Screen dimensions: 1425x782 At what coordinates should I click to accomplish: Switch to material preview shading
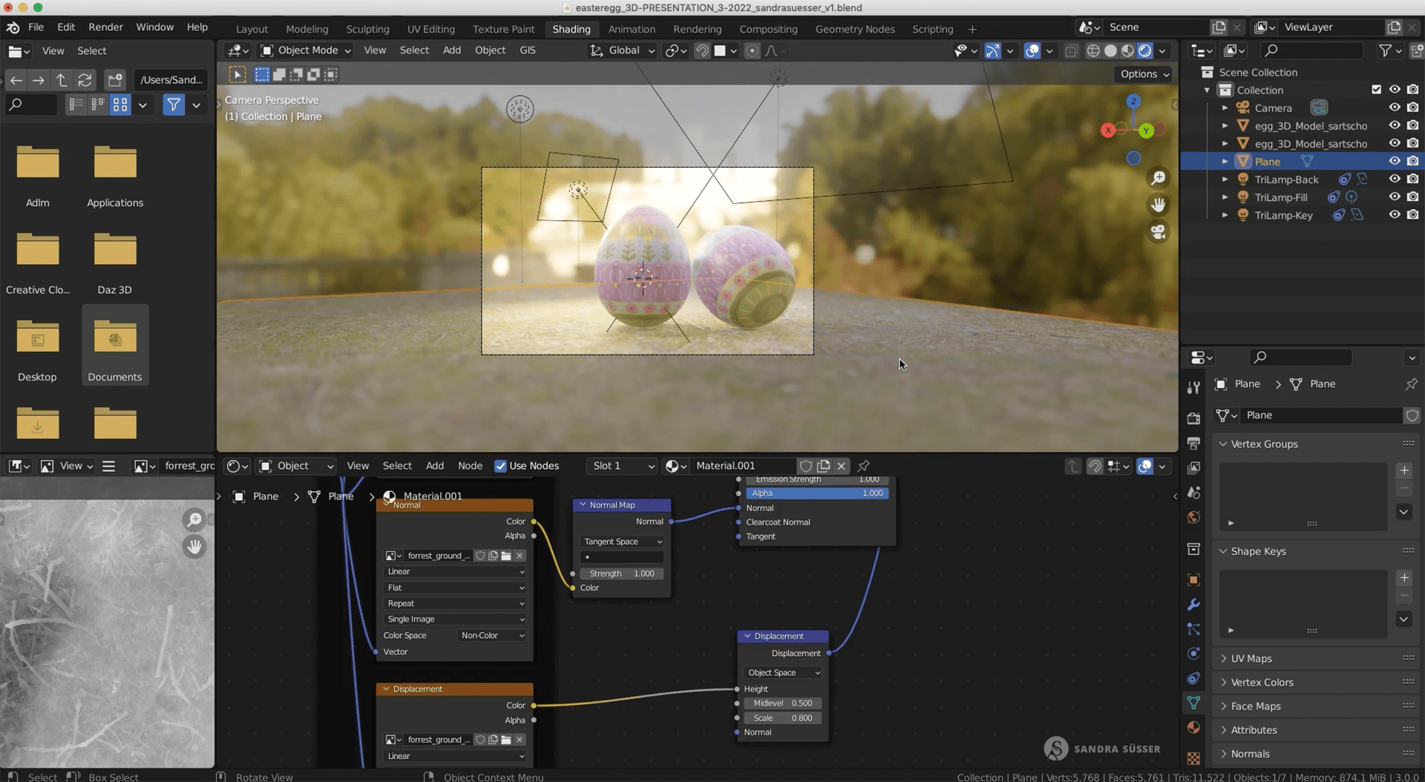1127,50
